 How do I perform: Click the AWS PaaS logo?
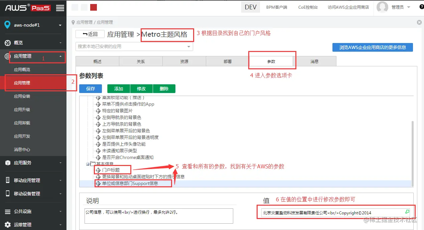pyautogui.click(x=28, y=8)
